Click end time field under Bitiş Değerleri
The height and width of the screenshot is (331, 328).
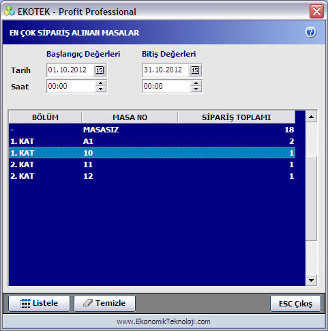(x=166, y=86)
